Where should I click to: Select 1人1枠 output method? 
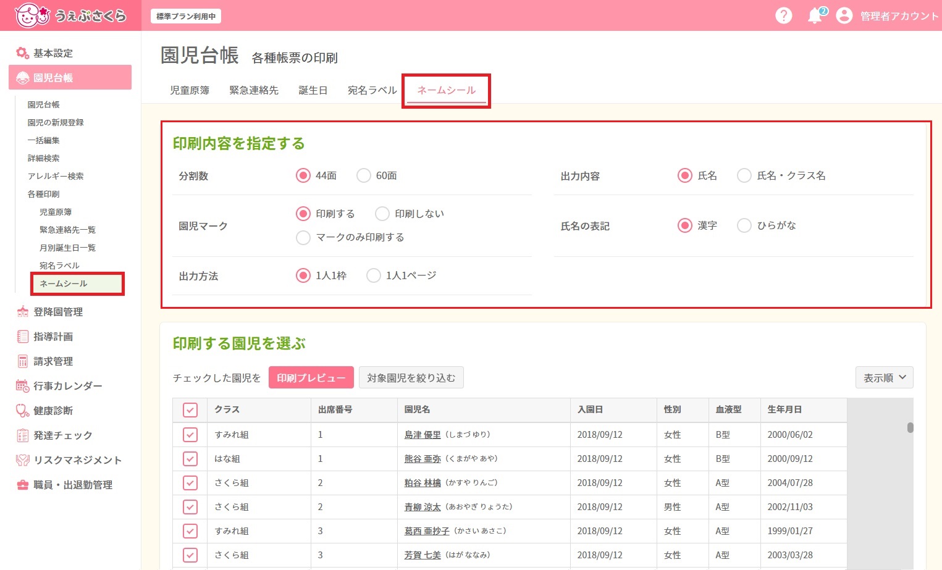pos(303,275)
